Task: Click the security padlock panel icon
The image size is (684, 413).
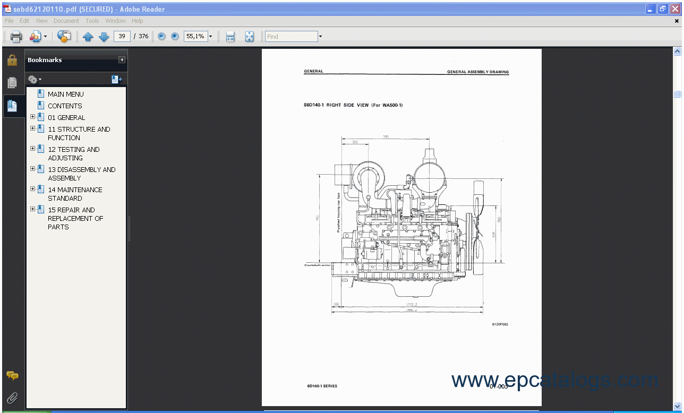Action: pos(12,60)
